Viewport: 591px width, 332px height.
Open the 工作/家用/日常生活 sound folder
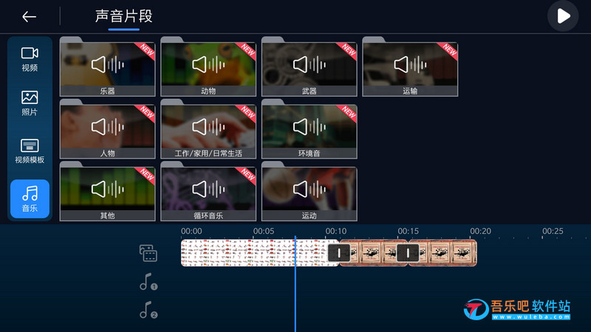[208, 129]
